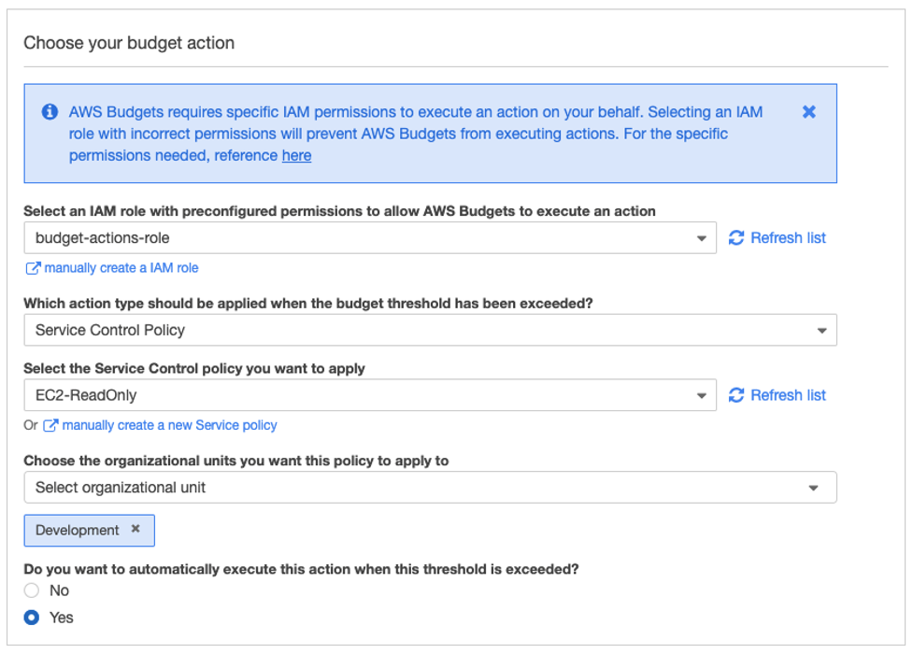Click the refresh icon beside the IAM role dropdown
The width and height of the screenshot is (913, 654).
click(738, 237)
